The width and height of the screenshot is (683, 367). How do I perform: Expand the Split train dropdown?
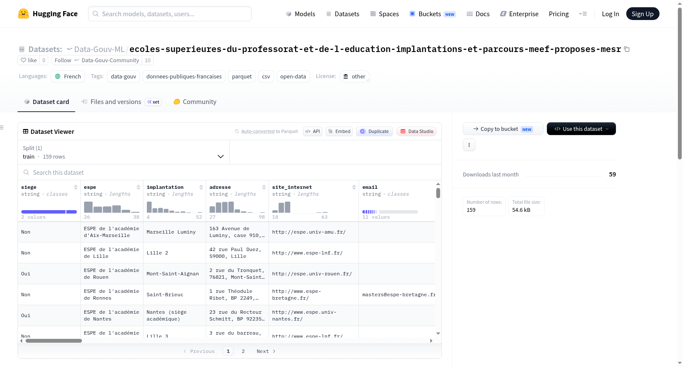coord(123,152)
